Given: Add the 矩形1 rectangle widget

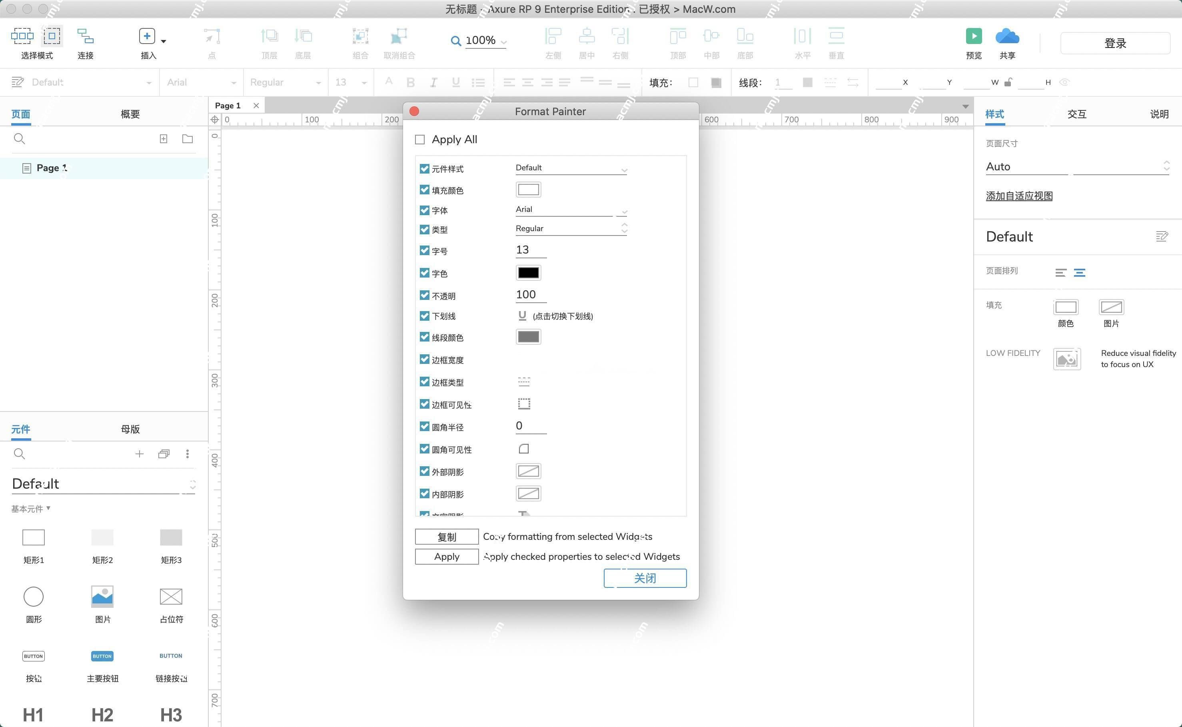Looking at the screenshot, I should 34,537.
